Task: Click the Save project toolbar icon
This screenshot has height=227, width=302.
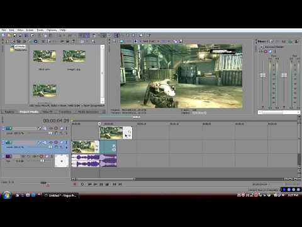Action: point(14,35)
